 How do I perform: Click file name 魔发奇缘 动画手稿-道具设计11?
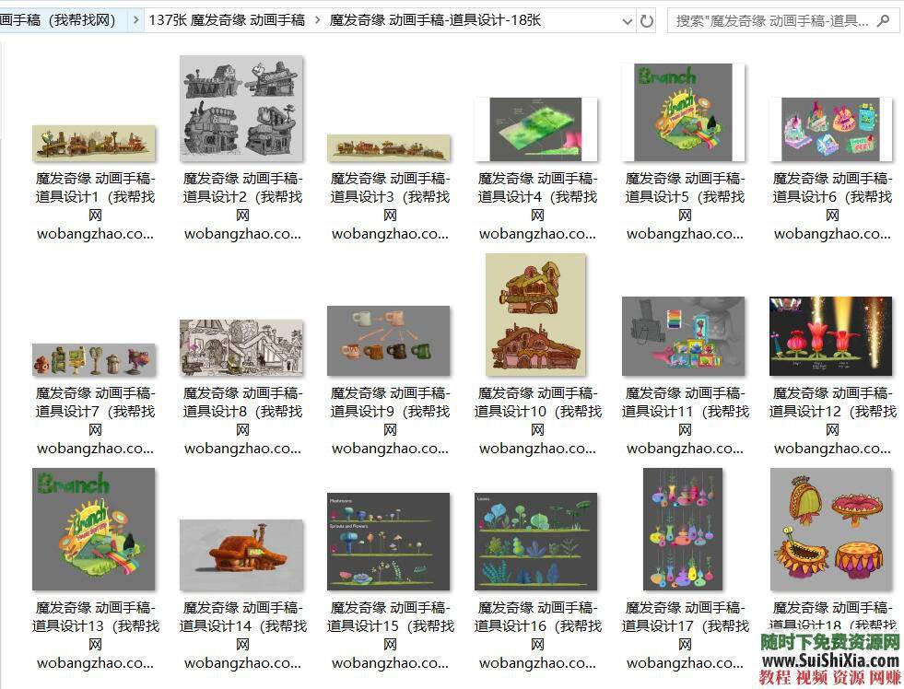[x=685, y=421]
